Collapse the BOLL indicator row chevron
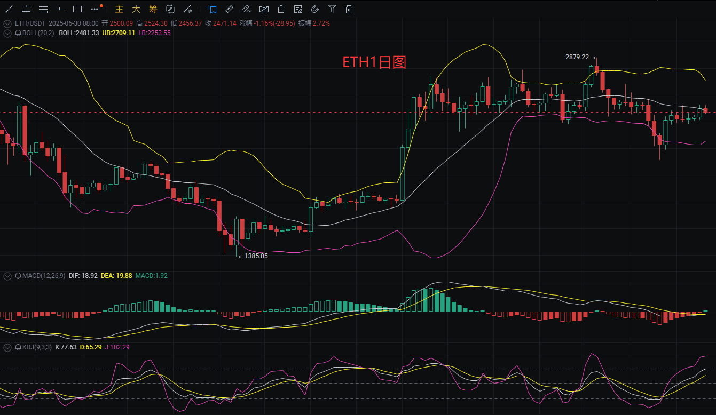The height and width of the screenshot is (415, 716). point(7,33)
